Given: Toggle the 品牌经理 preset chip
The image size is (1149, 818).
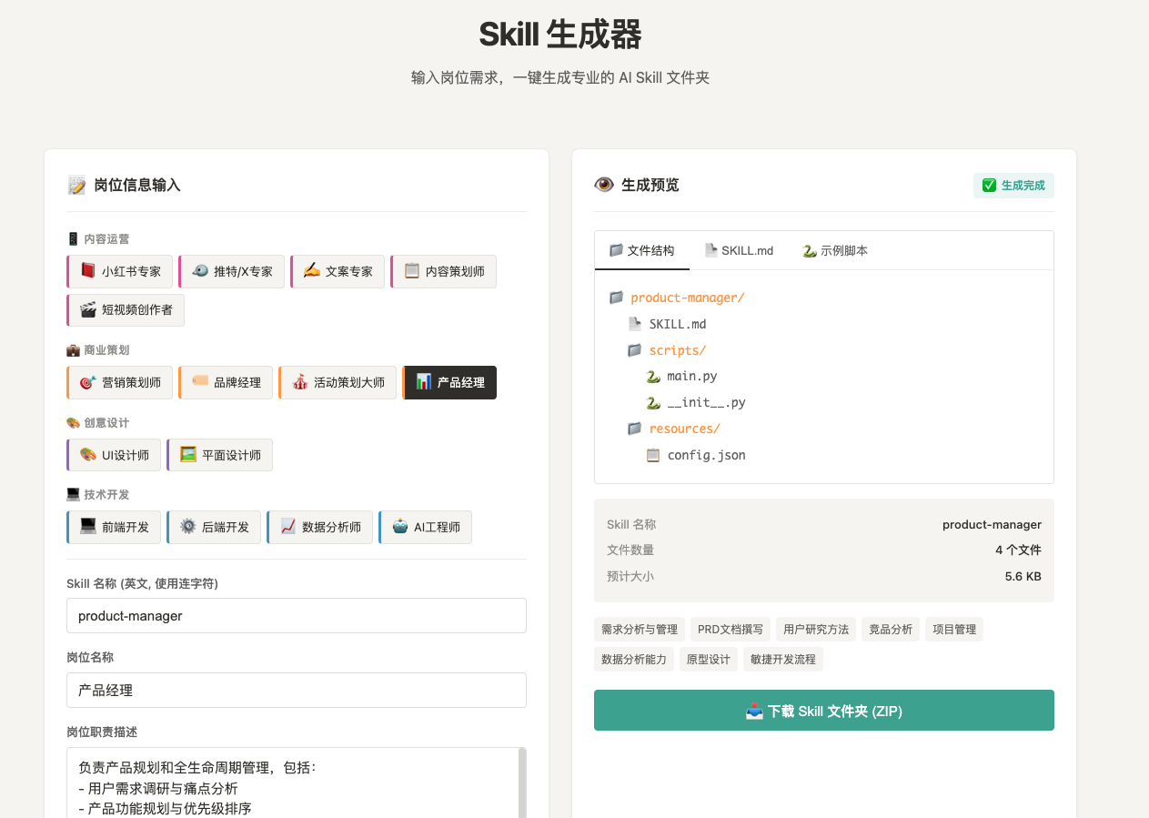Looking at the screenshot, I should click(x=227, y=382).
